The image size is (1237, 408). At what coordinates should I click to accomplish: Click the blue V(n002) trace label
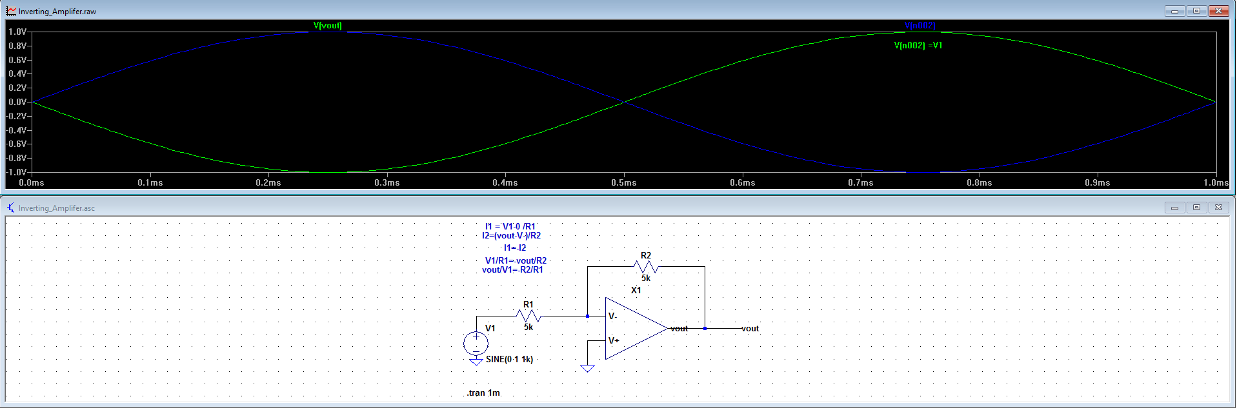pos(920,26)
